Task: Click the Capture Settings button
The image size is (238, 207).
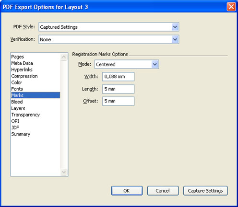Action: (205, 191)
